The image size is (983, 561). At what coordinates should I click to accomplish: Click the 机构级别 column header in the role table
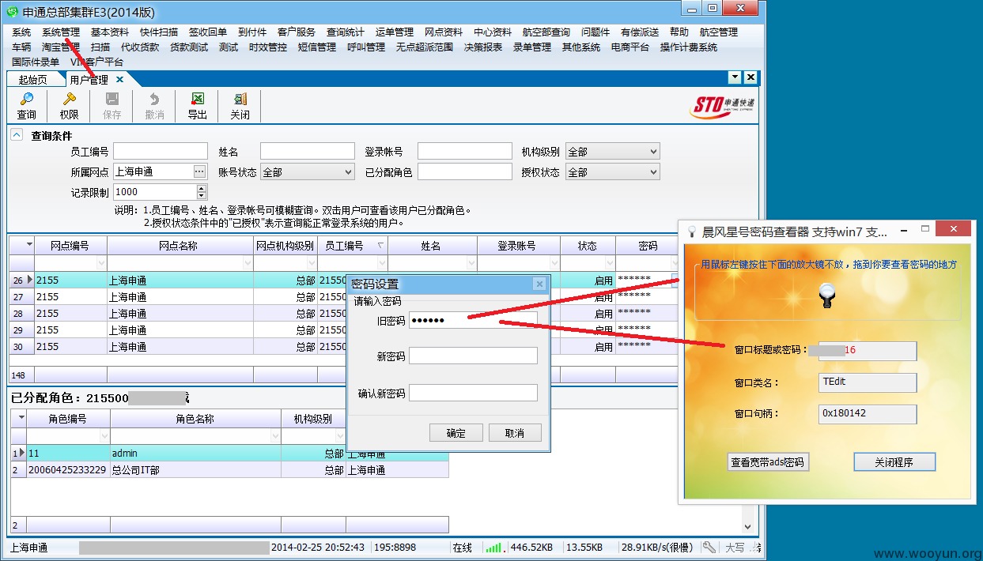(x=312, y=419)
